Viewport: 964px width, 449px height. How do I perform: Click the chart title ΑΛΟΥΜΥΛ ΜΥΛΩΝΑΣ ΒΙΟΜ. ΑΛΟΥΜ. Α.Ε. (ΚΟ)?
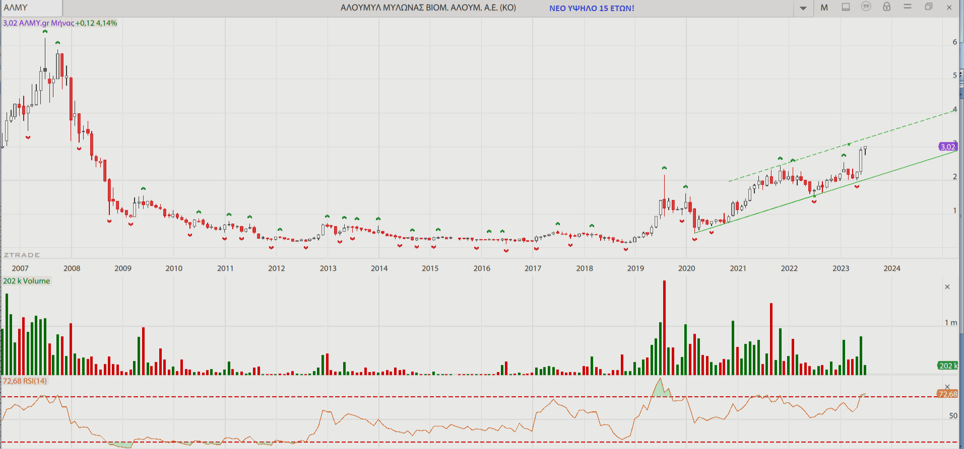(428, 8)
